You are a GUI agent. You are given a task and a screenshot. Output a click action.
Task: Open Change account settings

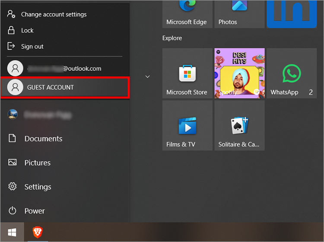tap(65, 14)
